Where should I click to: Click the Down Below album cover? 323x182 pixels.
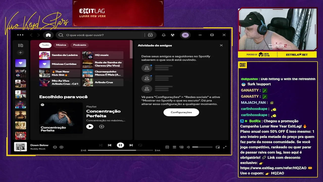coord(20,147)
